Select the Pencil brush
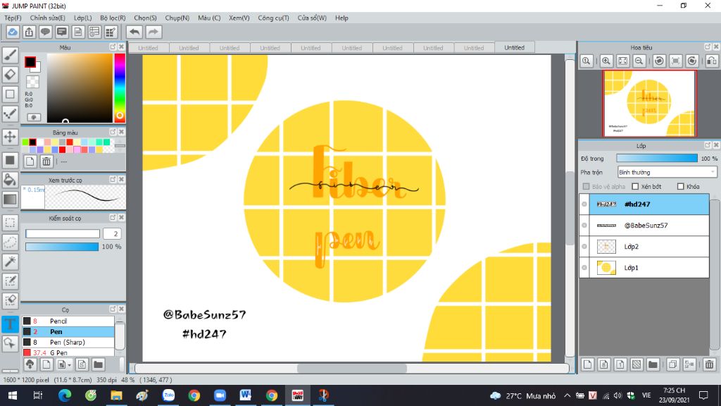 pos(68,321)
